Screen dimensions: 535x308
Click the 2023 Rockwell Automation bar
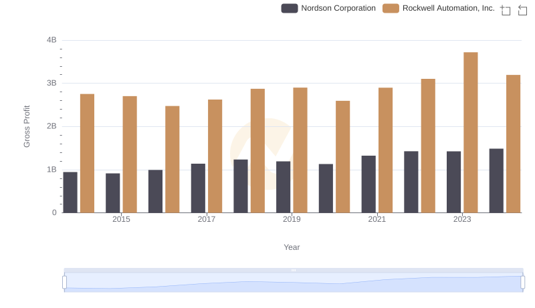[x=471, y=132]
